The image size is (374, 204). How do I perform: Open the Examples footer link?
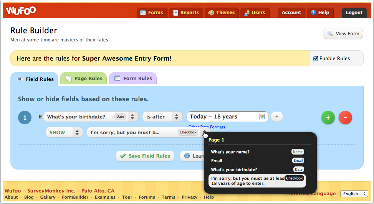coord(105,197)
